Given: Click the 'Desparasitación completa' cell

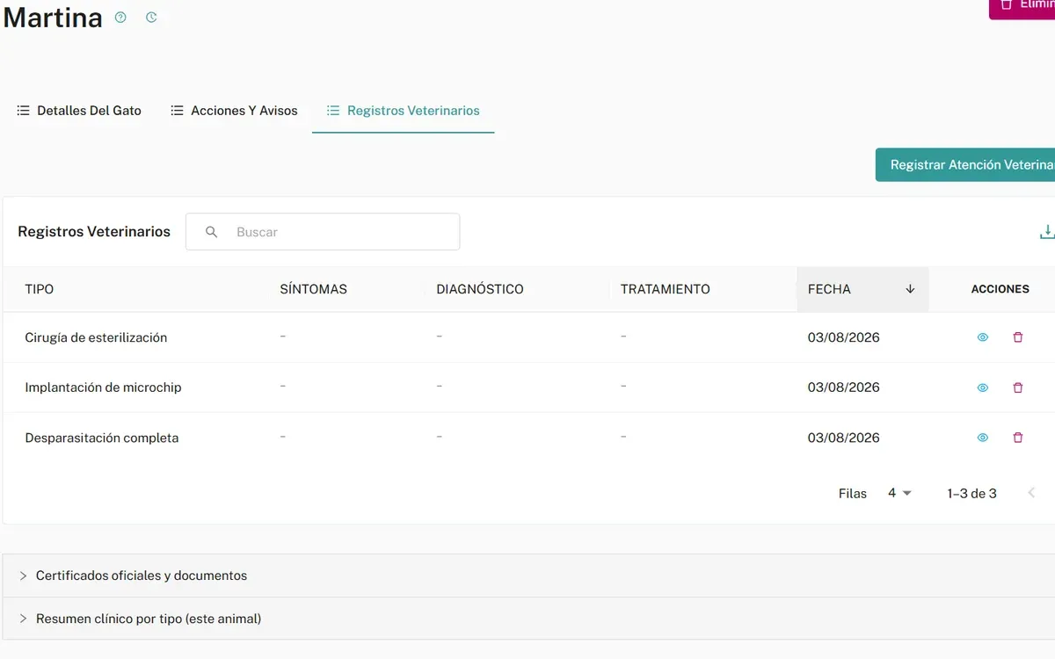Looking at the screenshot, I should pos(102,438).
